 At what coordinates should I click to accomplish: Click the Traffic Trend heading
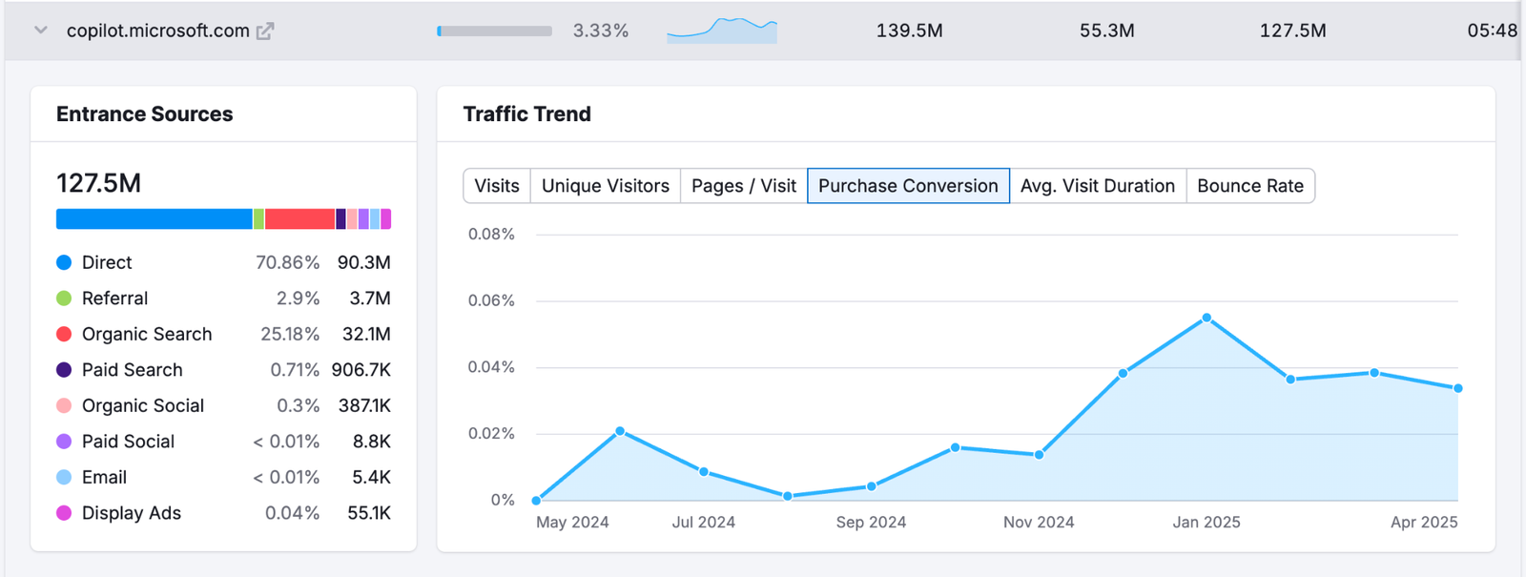tap(527, 114)
